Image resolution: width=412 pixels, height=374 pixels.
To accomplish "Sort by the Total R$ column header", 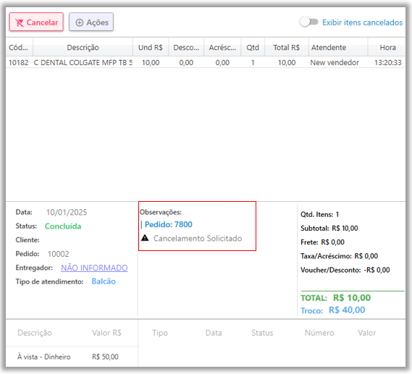I will coord(287,48).
